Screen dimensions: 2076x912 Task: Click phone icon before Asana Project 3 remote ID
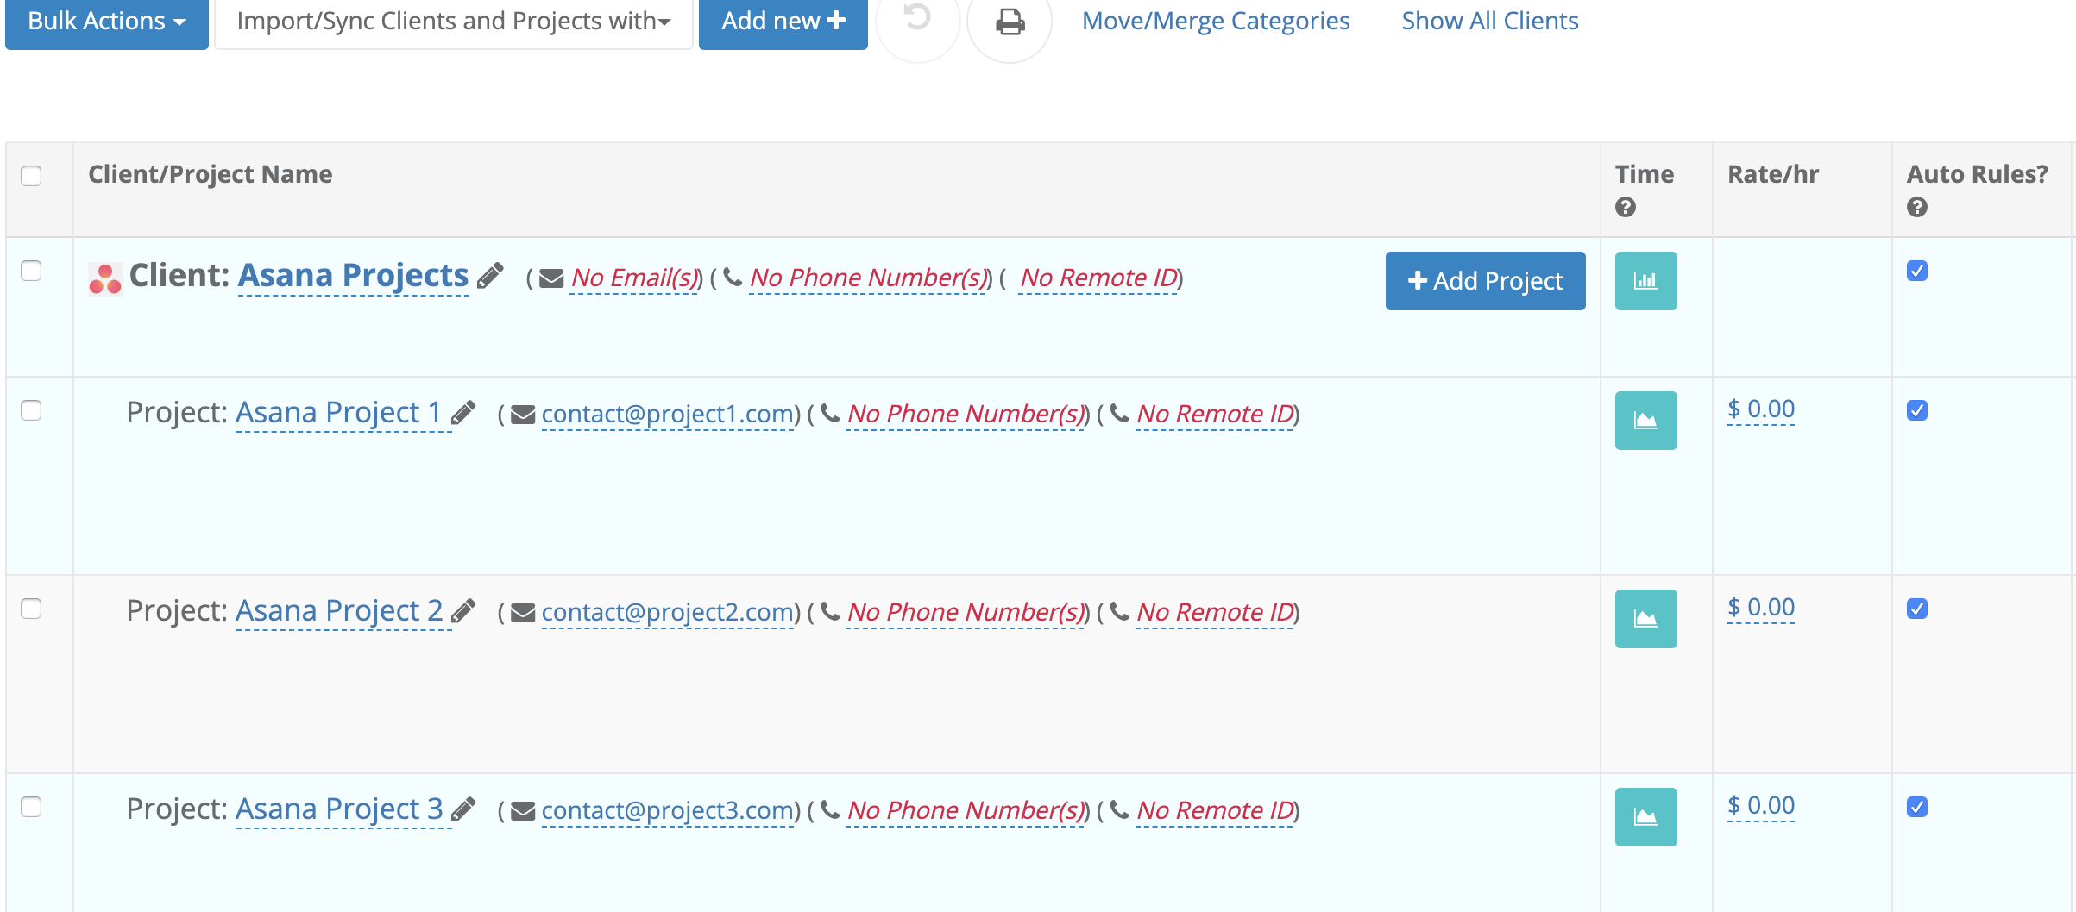click(x=1119, y=810)
